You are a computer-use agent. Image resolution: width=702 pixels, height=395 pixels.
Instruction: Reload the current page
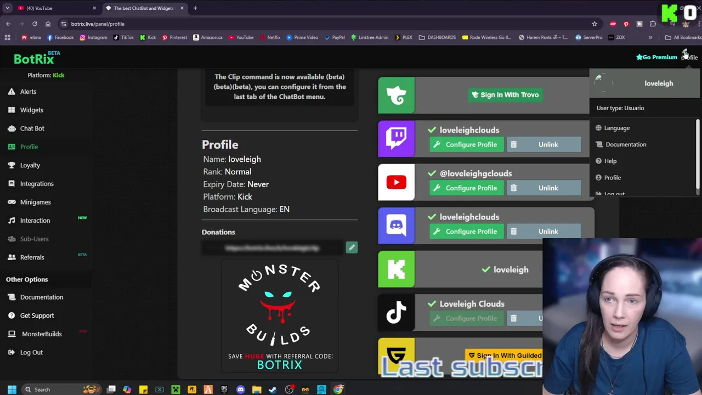click(35, 24)
